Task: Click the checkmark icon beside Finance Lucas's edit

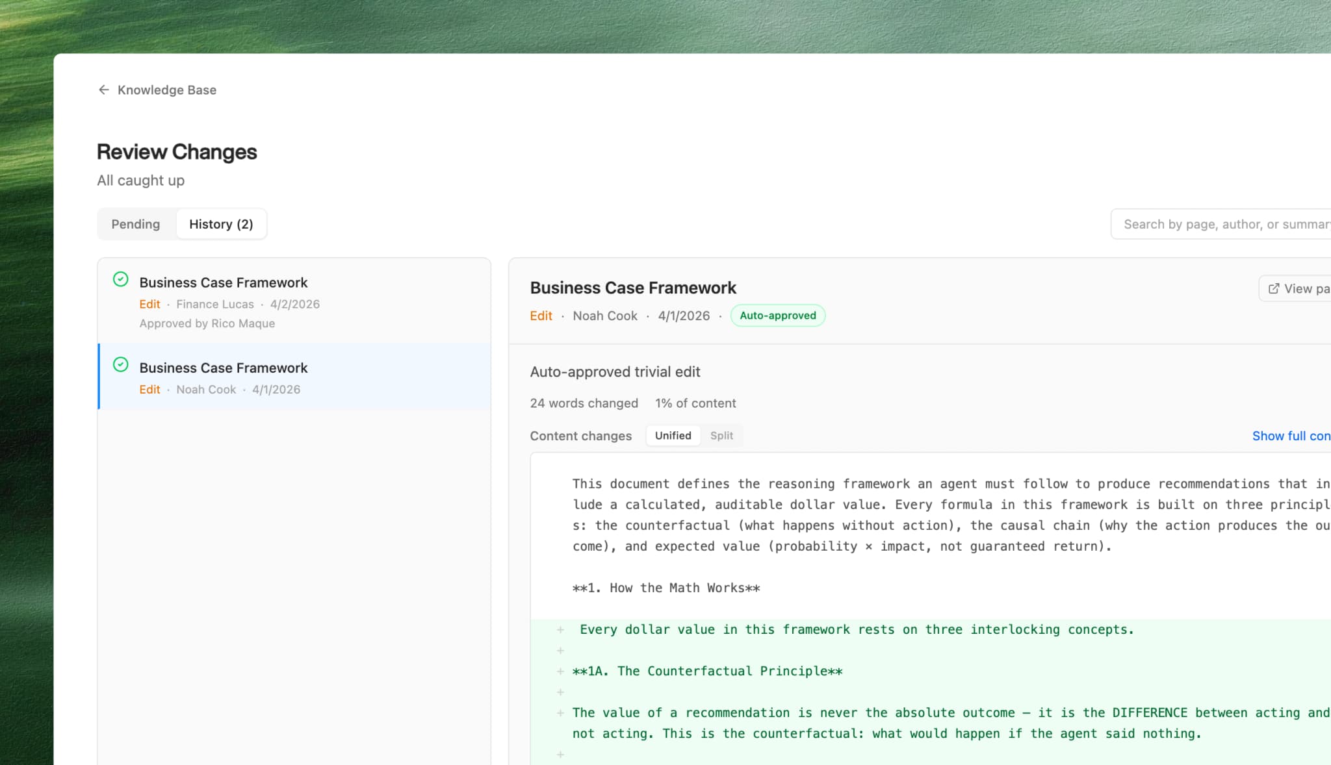Action: [x=120, y=280]
